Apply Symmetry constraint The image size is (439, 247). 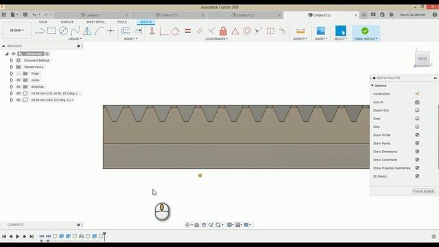[x=270, y=31]
